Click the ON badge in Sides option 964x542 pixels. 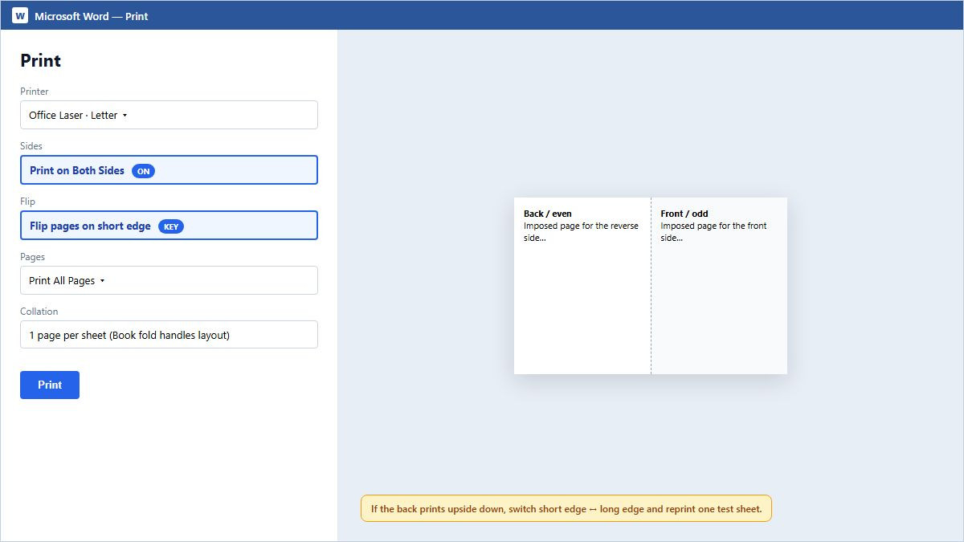click(x=143, y=171)
